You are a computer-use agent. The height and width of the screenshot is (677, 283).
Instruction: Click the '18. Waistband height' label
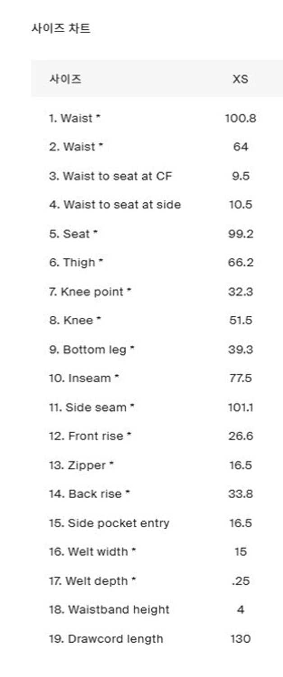click(109, 610)
